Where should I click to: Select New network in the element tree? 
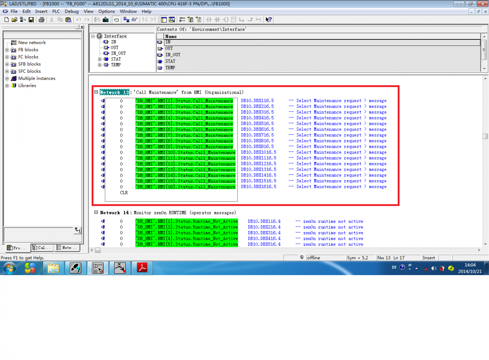[32, 42]
